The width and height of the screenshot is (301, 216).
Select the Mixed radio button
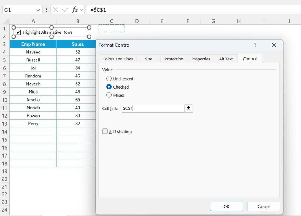click(x=109, y=95)
